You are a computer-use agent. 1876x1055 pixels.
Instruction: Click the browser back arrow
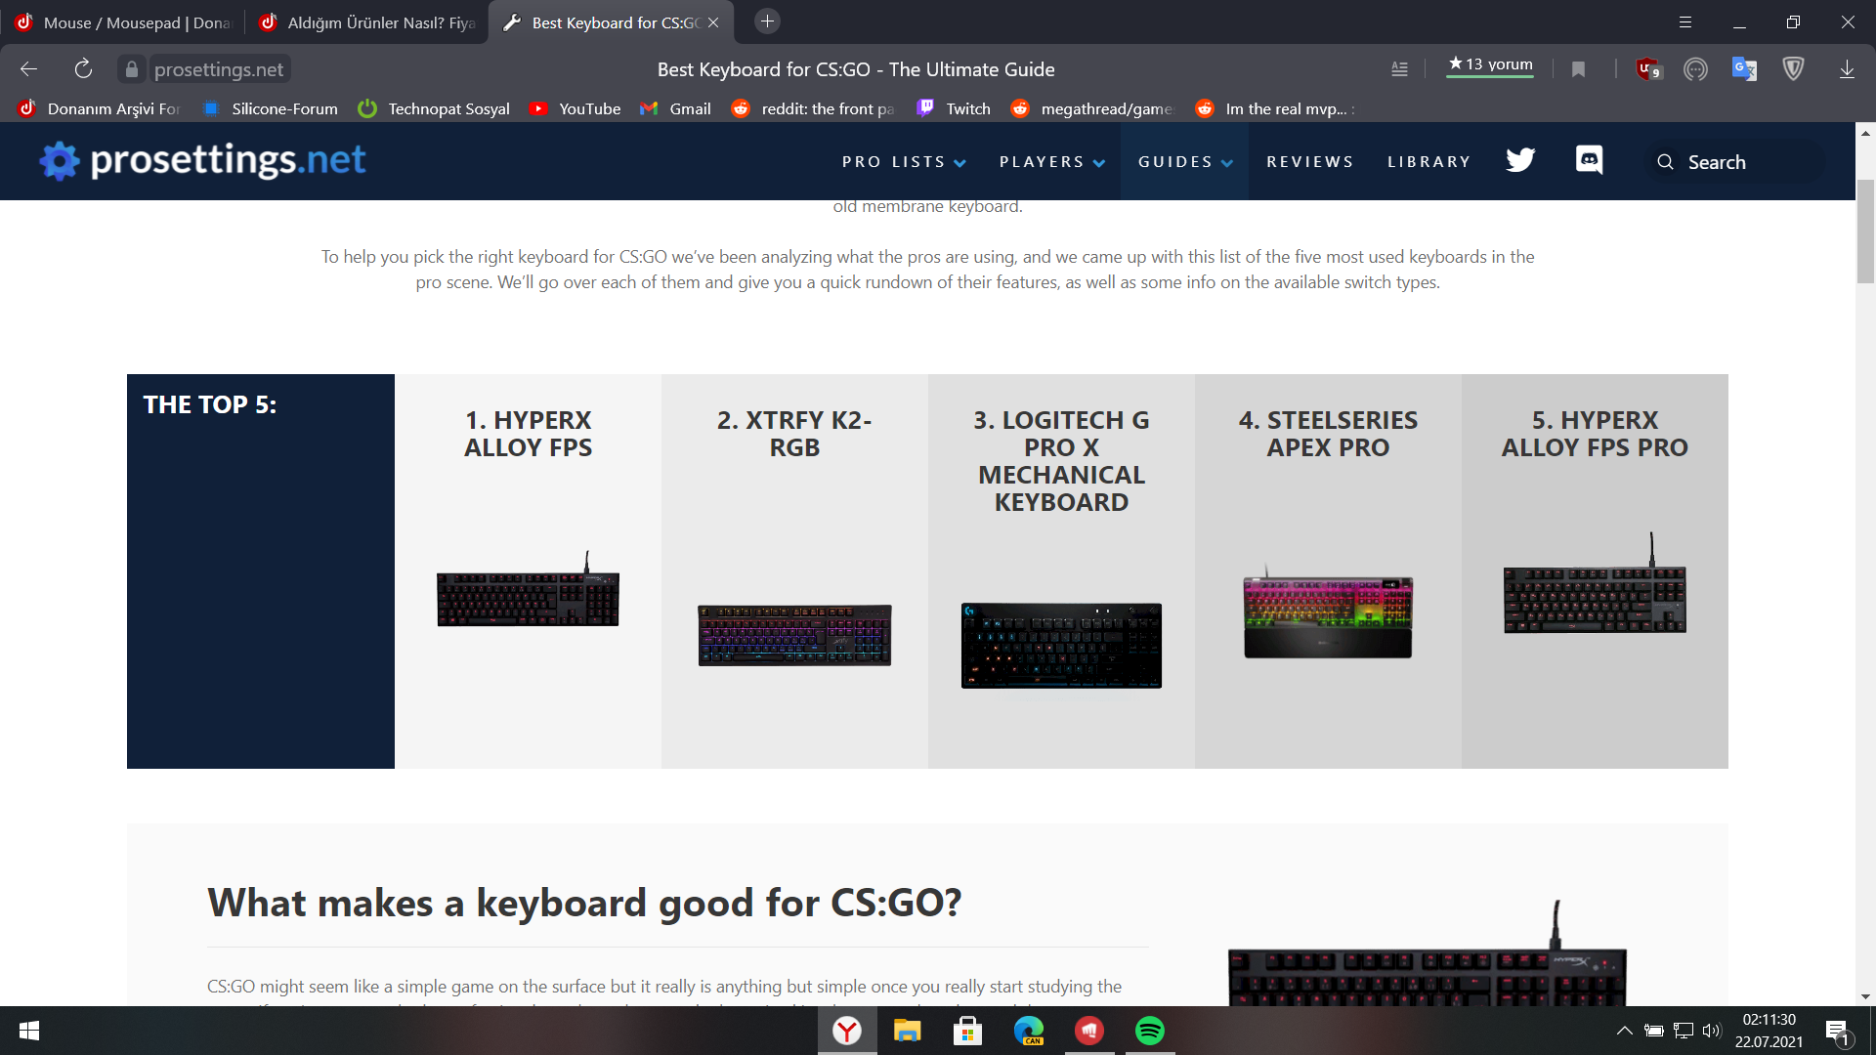tap(28, 68)
